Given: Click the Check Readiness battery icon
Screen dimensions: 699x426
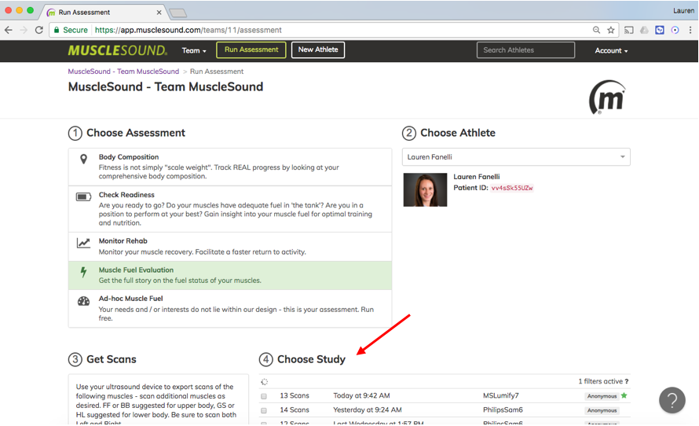Looking at the screenshot, I should click(x=83, y=196).
